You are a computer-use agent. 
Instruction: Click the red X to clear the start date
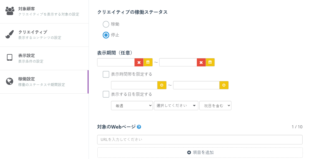(x=139, y=62)
